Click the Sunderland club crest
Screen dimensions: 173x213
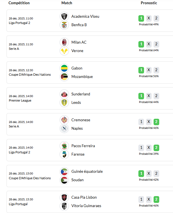click(x=64, y=94)
